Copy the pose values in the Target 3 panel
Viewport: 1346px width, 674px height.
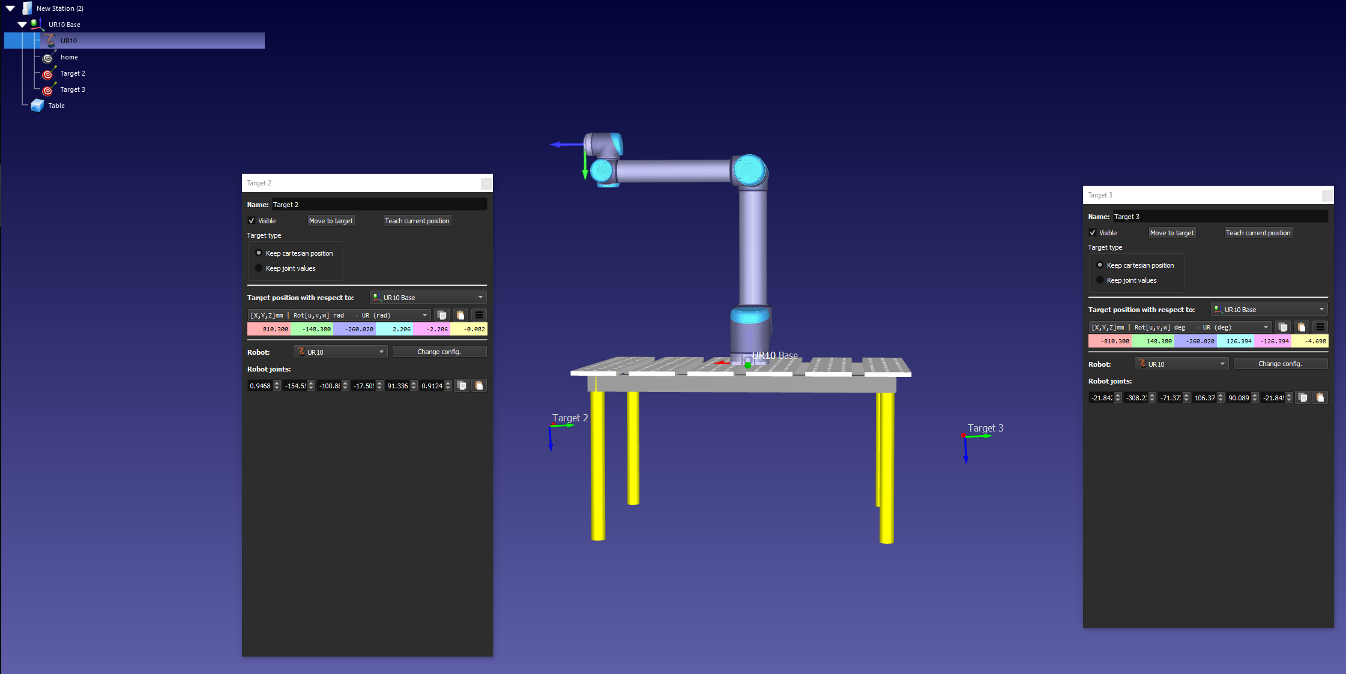[x=1284, y=327]
